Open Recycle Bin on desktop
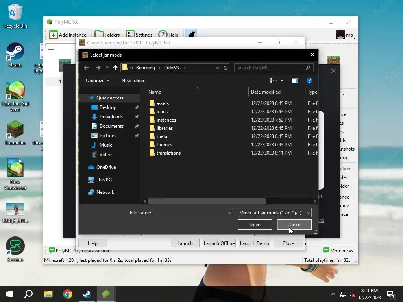 tap(15, 16)
